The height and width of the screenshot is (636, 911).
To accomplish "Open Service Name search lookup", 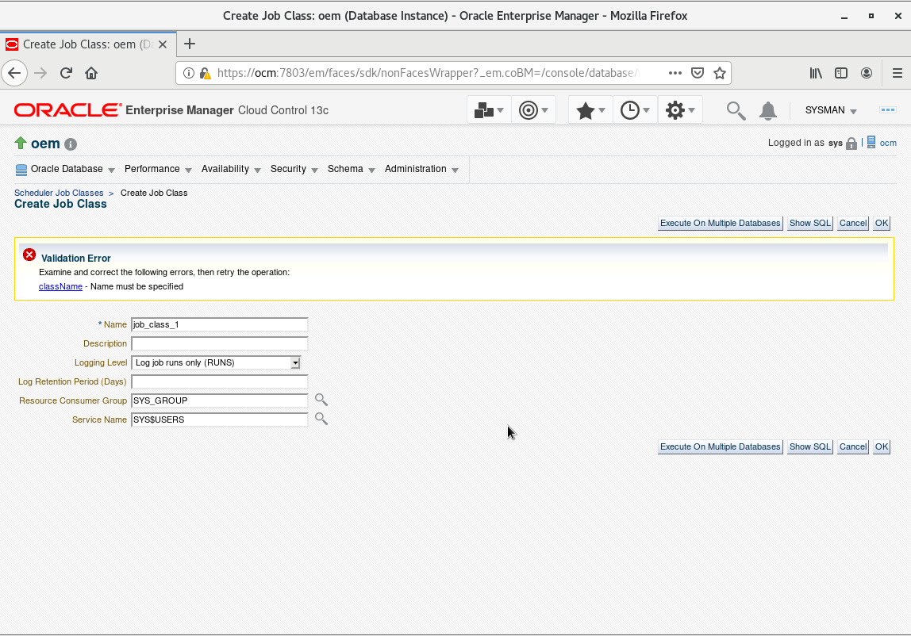I will 321,419.
